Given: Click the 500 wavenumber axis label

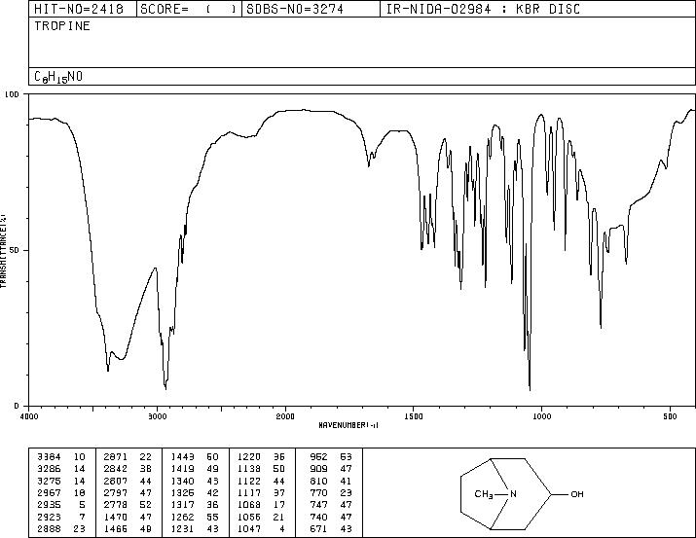Looking at the screenshot, I should 670,416.
